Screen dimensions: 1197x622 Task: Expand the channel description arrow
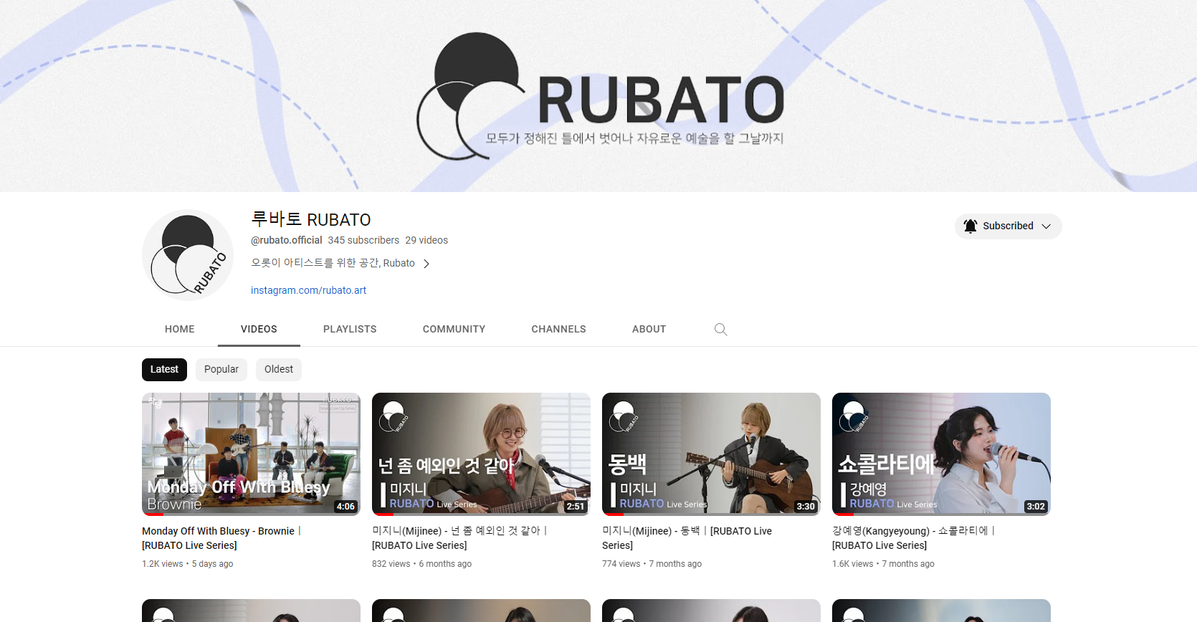click(x=426, y=264)
